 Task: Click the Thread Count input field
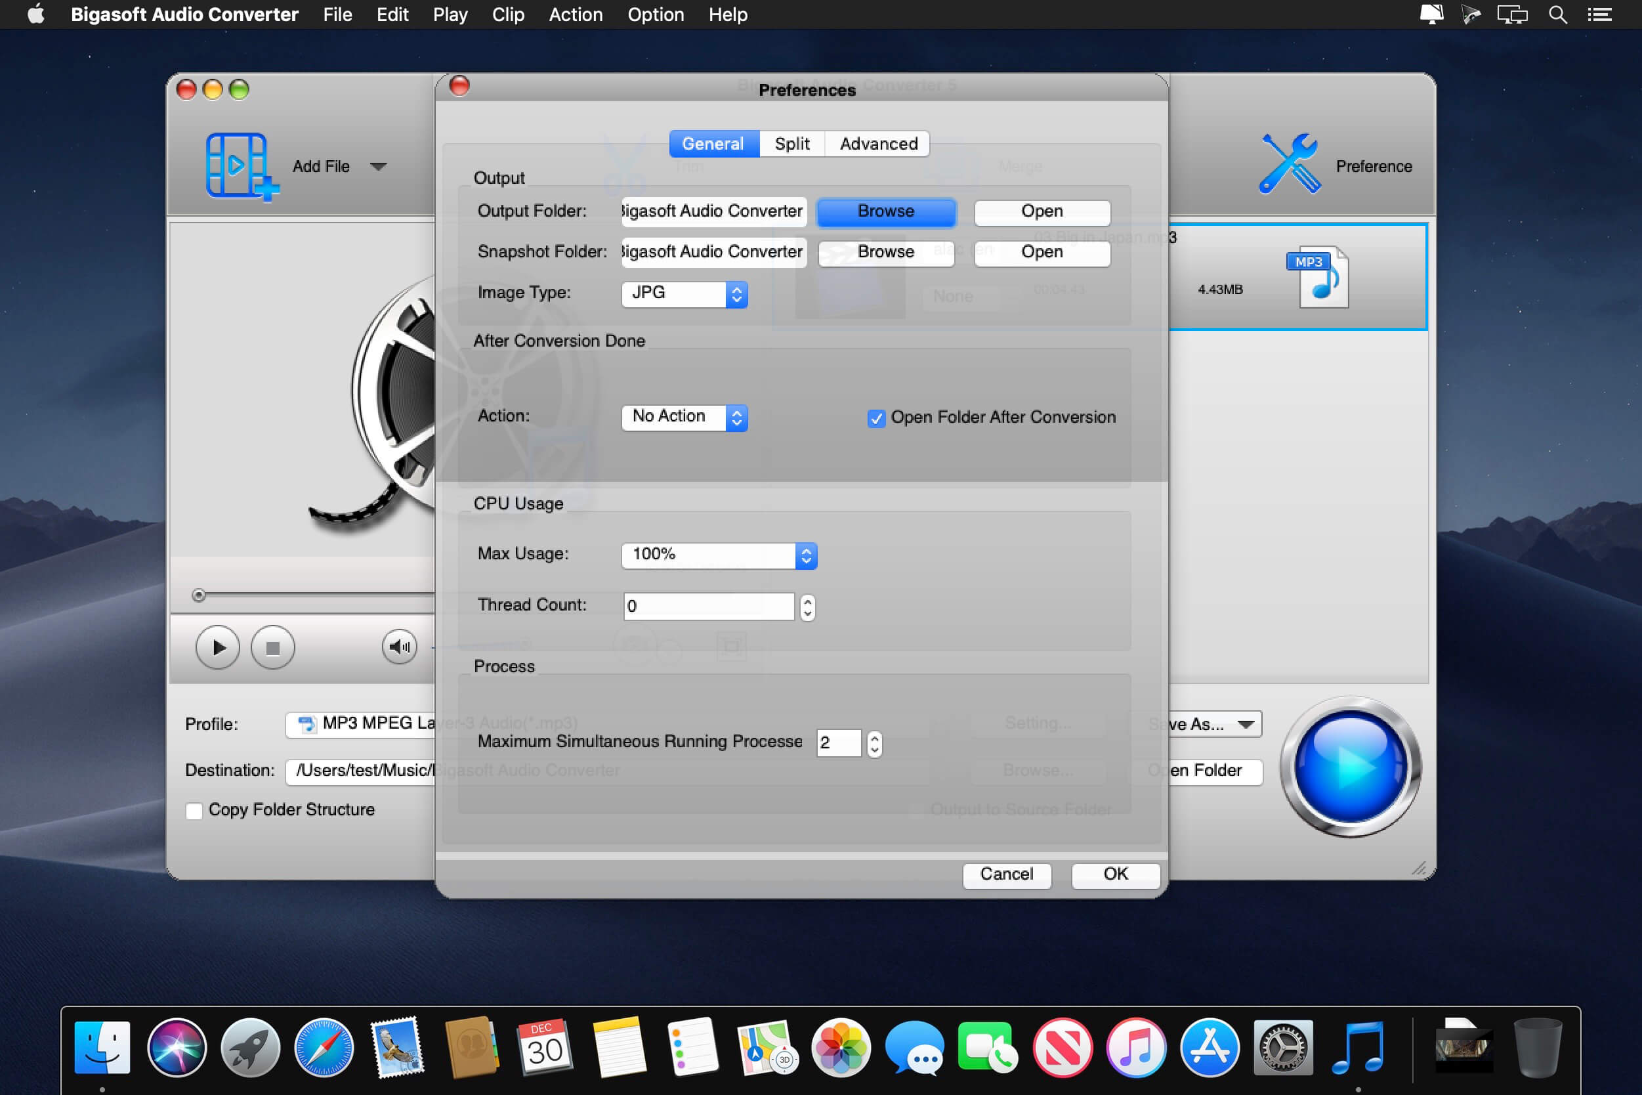point(709,606)
